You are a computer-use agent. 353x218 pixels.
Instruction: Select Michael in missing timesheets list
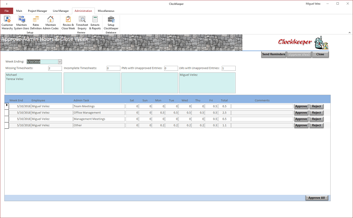[11, 75]
